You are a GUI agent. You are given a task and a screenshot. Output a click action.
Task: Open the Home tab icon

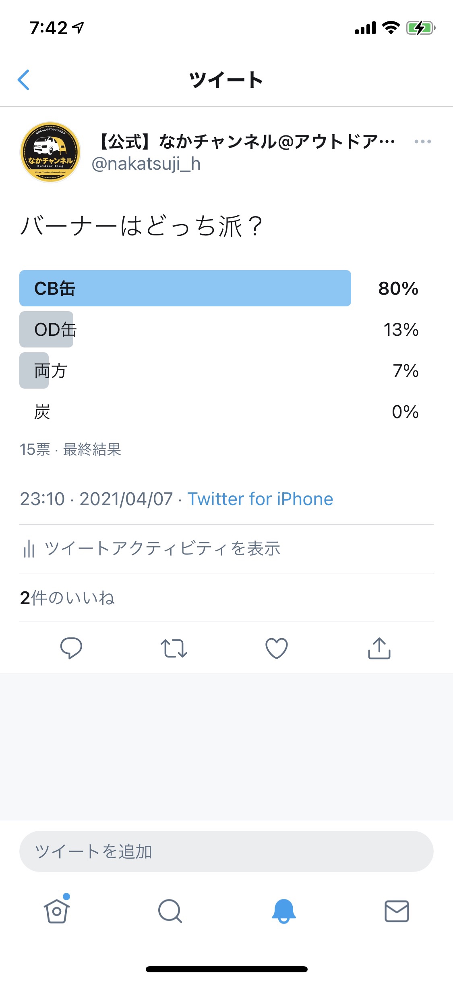click(x=57, y=911)
